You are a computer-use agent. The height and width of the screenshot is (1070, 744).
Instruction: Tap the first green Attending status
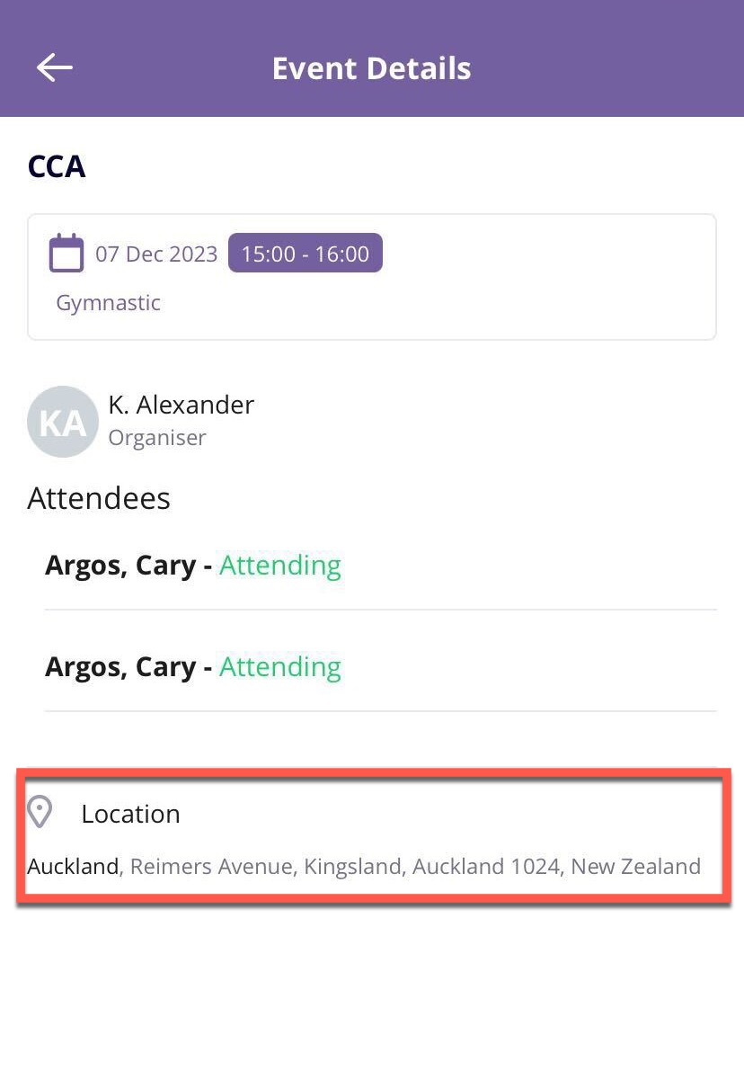280,566
